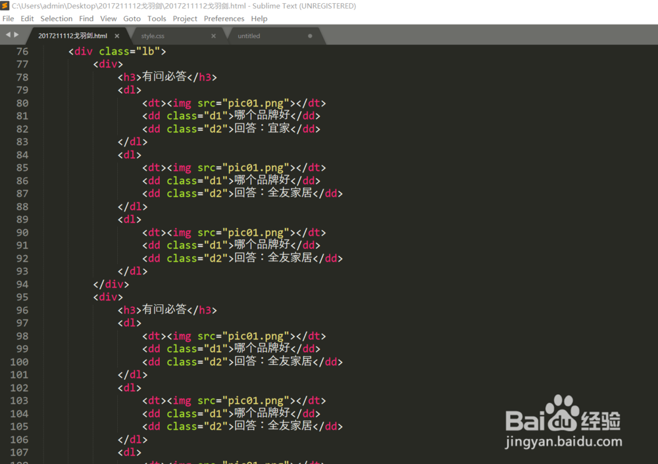658x464 pixels.
Task: Click the 哪个品牌好 text on line 86
Action: coord(263,180)
